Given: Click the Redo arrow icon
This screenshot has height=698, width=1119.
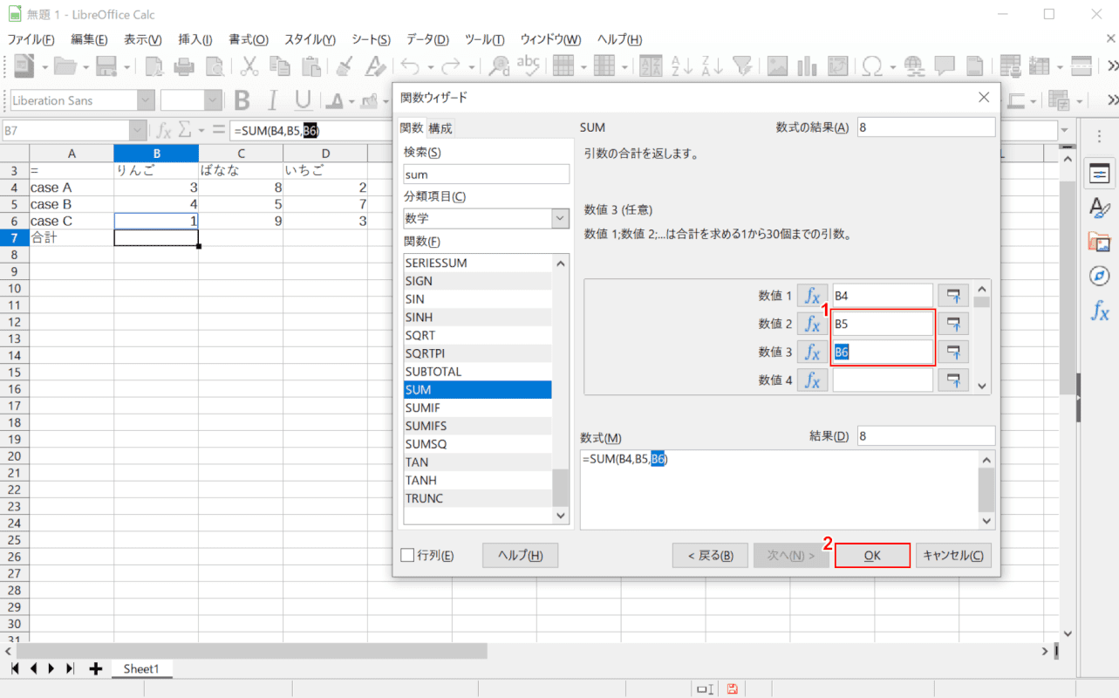Looking at the screenshot, I should (451, 66).
